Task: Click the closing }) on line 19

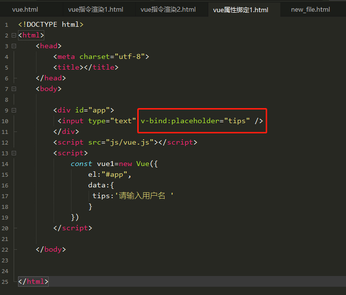Action: tap(75, 217)
